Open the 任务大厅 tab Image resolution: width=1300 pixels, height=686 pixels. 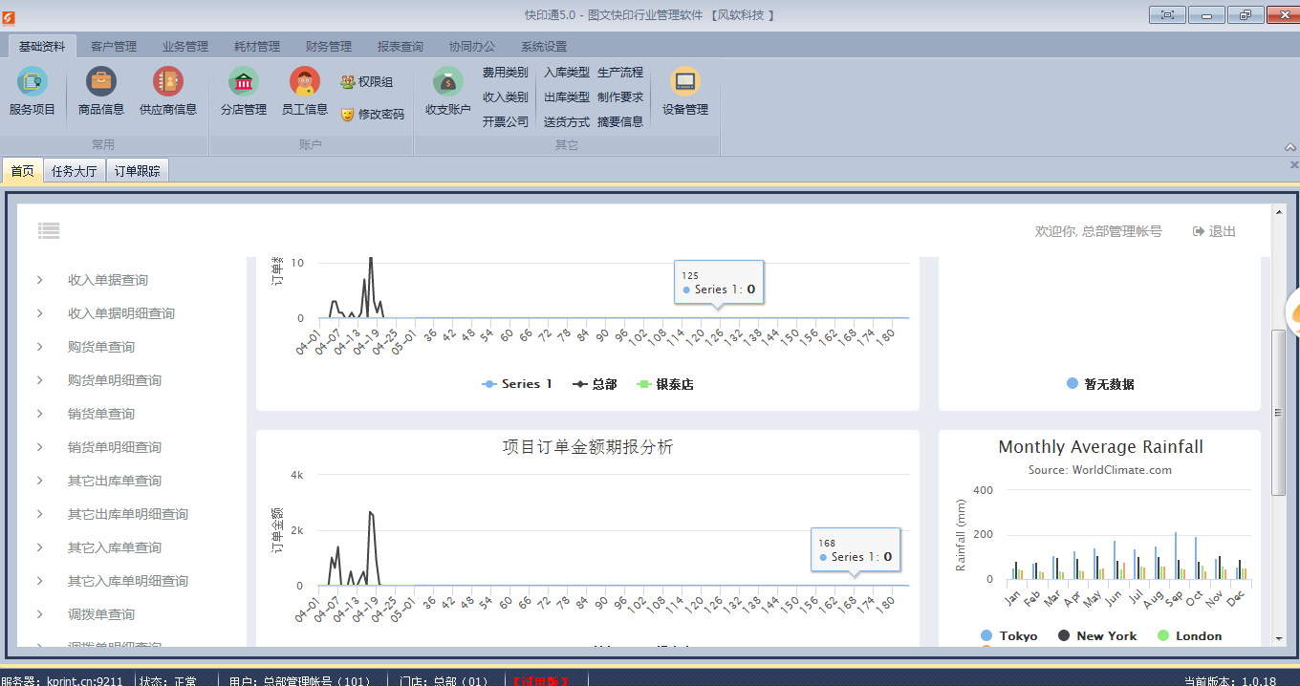(x=74, y=171)
